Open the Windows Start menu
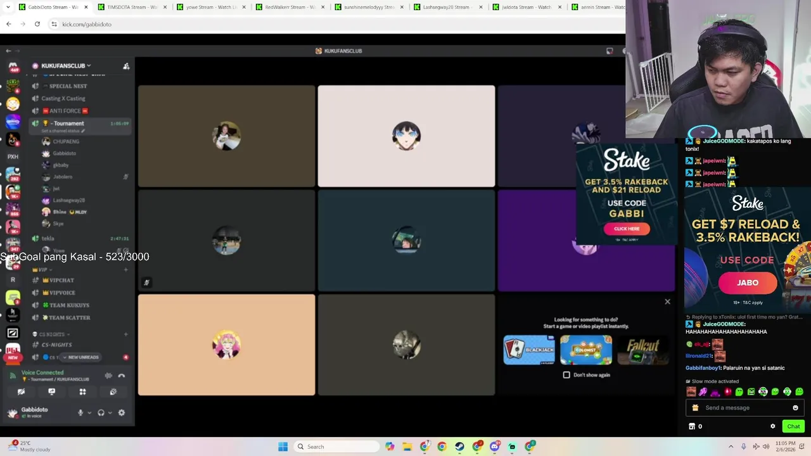The height and width of the screenshot is (456, 811). (283, 446)
